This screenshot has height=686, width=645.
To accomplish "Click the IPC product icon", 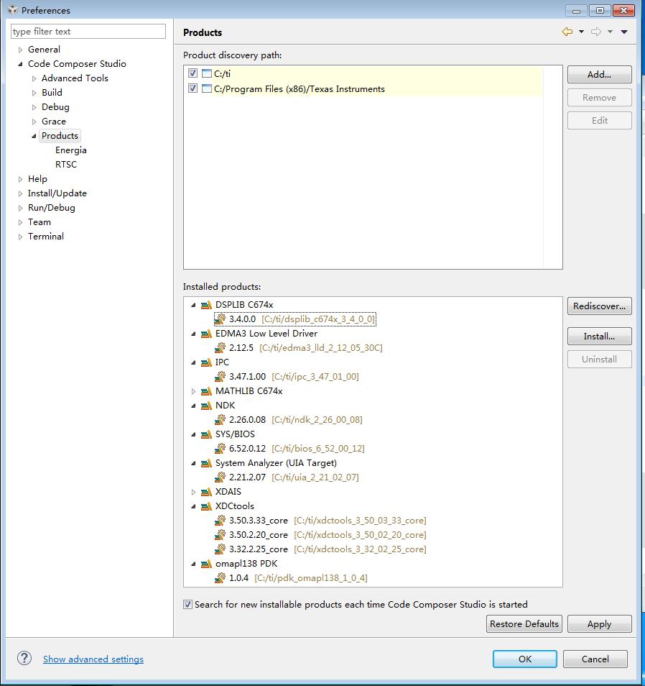I will 206,362.
